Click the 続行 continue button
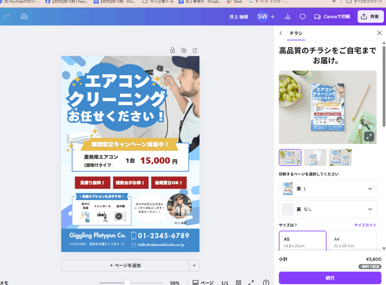This screenshot has height=285, width=386. pyautogui.click(x=330, y=278)
